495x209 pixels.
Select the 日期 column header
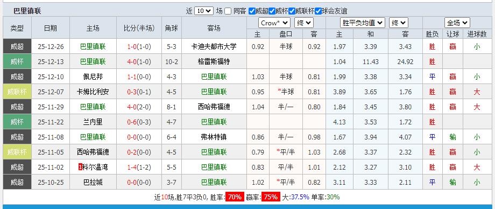coord(51,28)
